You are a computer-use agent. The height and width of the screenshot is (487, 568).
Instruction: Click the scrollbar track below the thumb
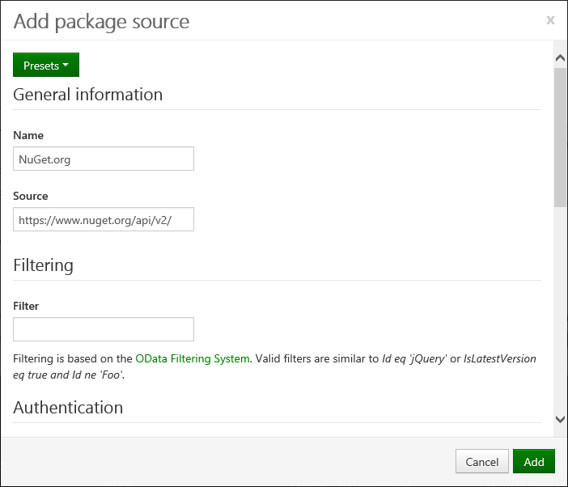pyautogui.click(x=560, y=307)
